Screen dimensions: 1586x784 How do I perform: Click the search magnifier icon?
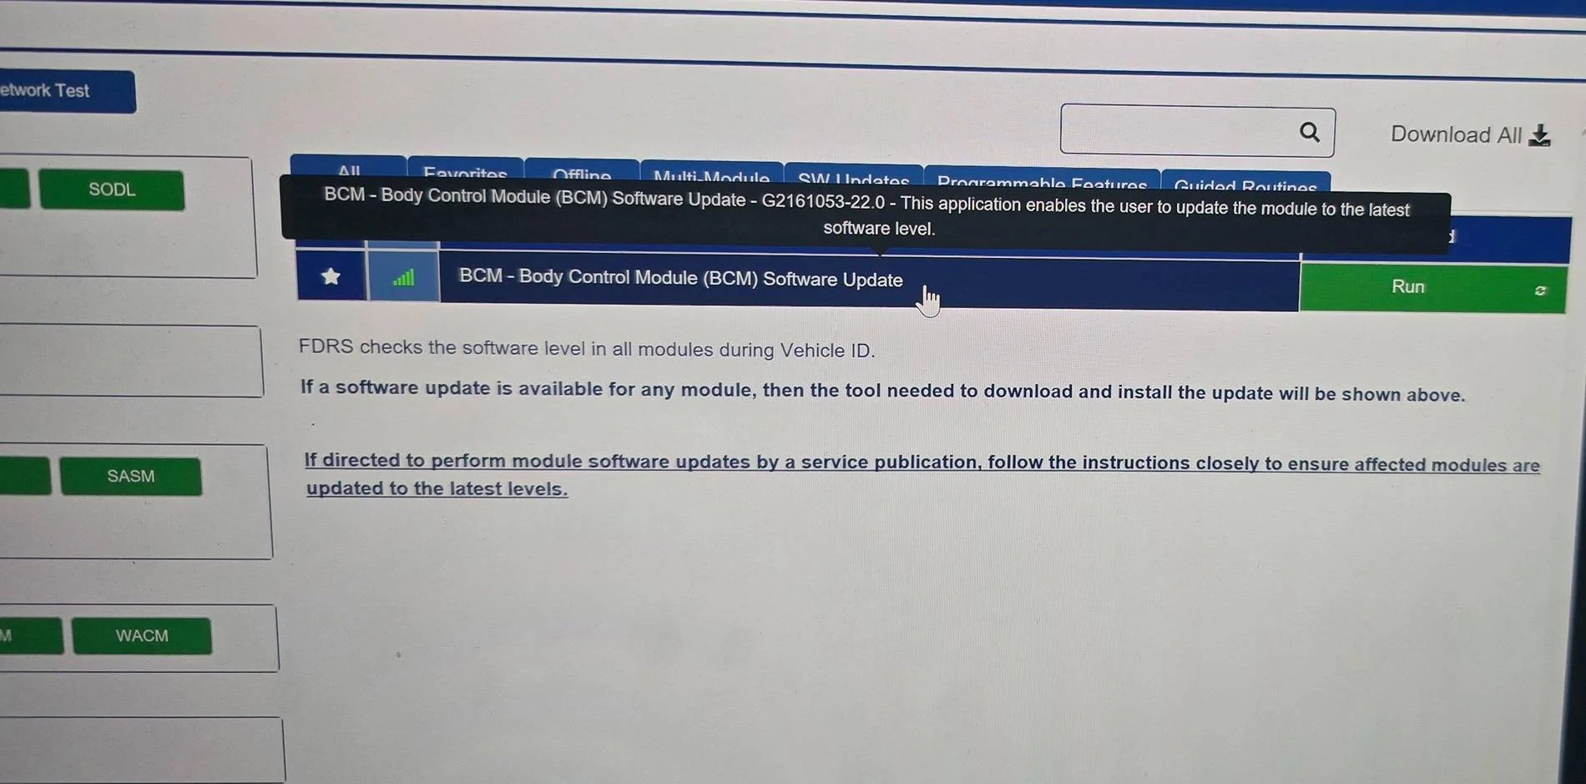(1309, 132)
